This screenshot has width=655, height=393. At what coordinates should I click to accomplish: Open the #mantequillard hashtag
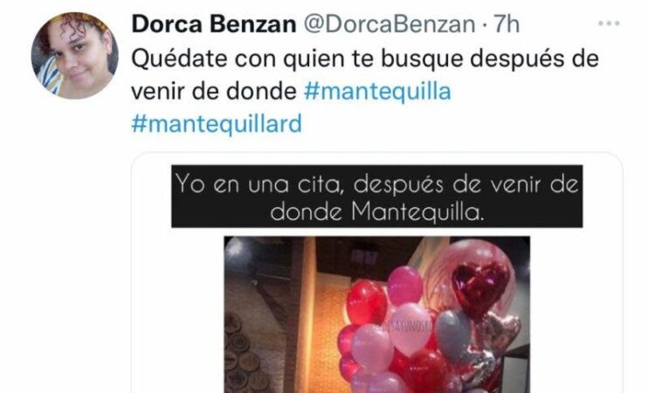217,124
